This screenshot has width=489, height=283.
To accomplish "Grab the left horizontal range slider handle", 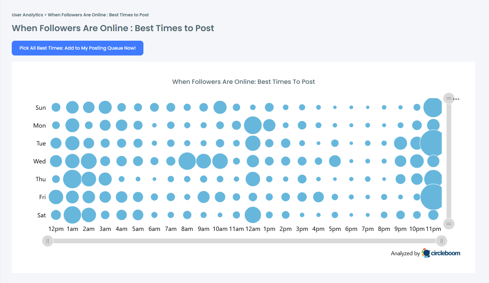I will tap(48, 241).
